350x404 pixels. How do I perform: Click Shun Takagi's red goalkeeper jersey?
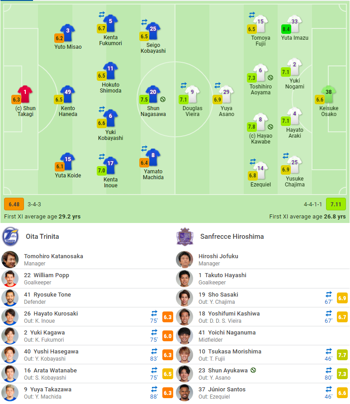pos(25,94)
